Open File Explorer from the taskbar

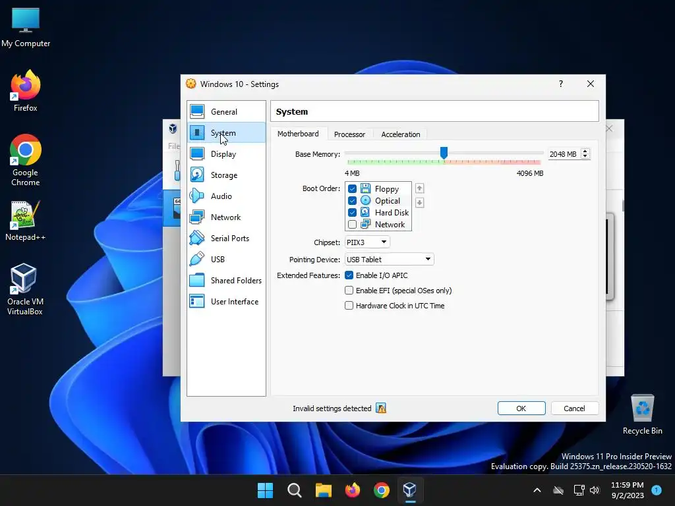tap(323, 490)
